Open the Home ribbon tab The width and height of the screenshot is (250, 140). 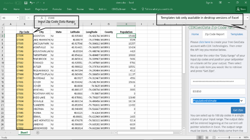(17, 9)
